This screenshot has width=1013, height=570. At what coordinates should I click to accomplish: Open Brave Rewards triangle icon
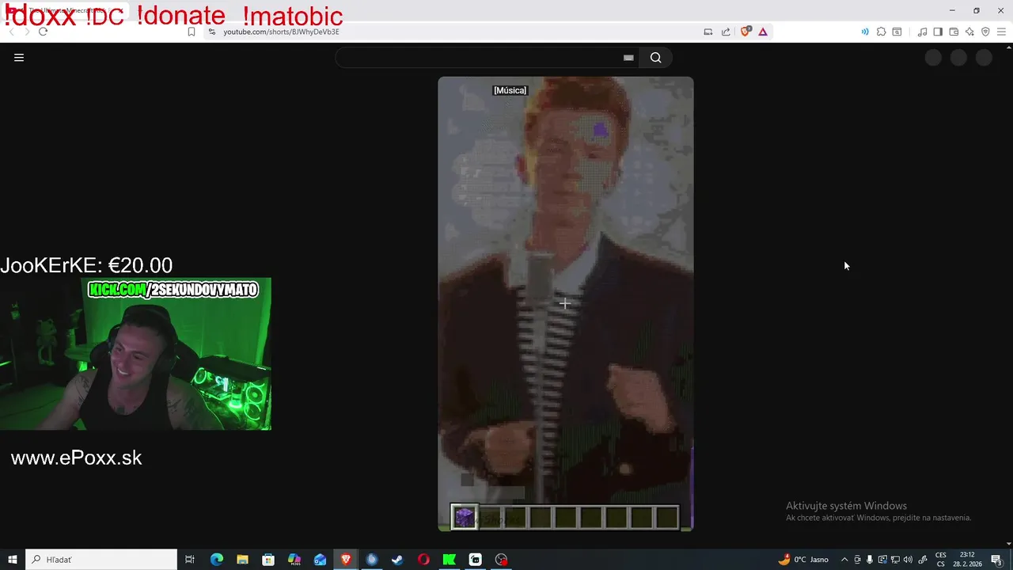pyautogui.click(x=763, y=32)
